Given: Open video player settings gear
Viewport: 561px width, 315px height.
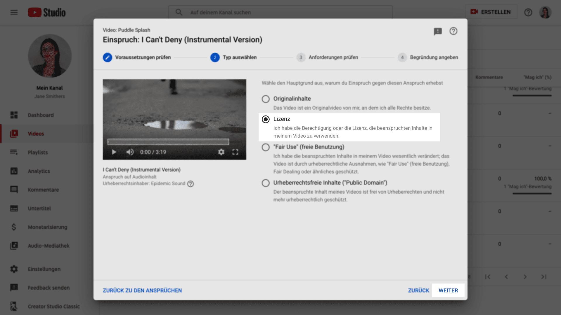Looking at the screenshot, I should click(x=221, y=152).
